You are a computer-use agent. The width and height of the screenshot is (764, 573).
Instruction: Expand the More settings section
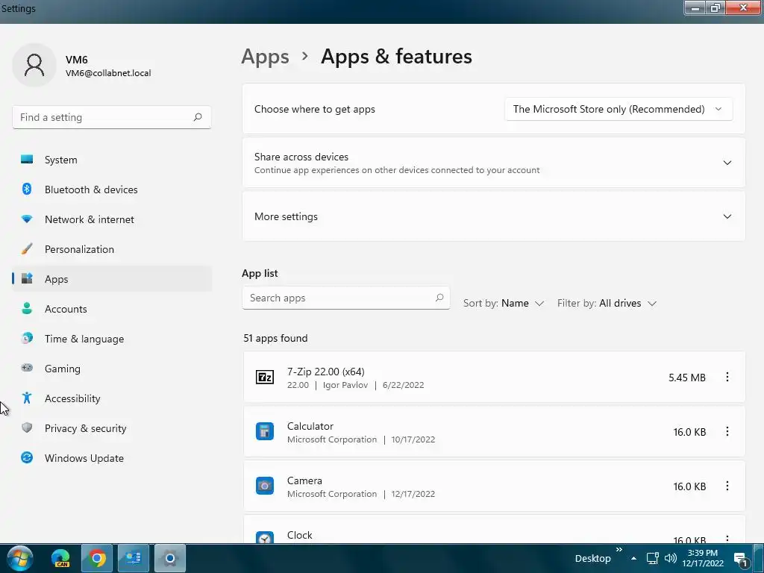494,216
